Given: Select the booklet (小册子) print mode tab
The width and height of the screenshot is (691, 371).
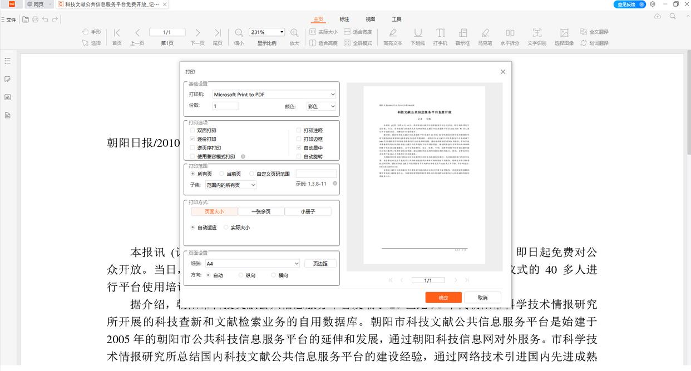Looking at the screenshot, I should pyautogui.click(x=308, y=211).
